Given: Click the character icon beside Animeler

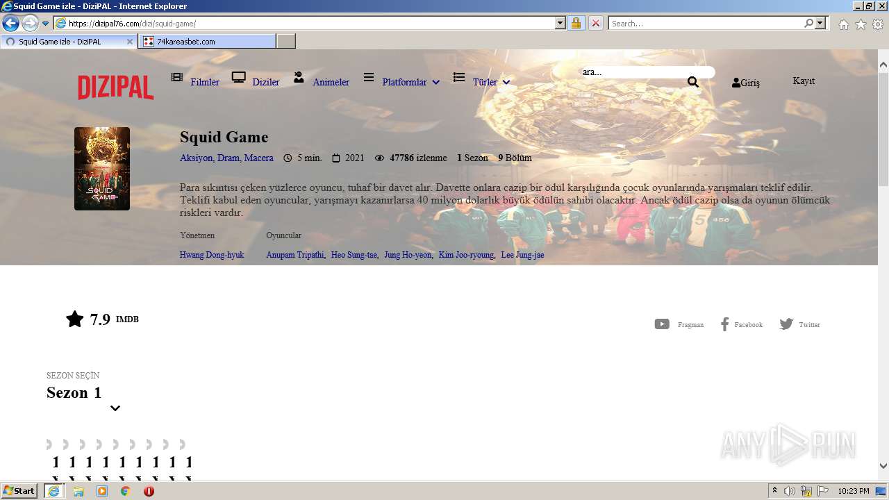Looking at the screenshot, I should click(299, 77).
